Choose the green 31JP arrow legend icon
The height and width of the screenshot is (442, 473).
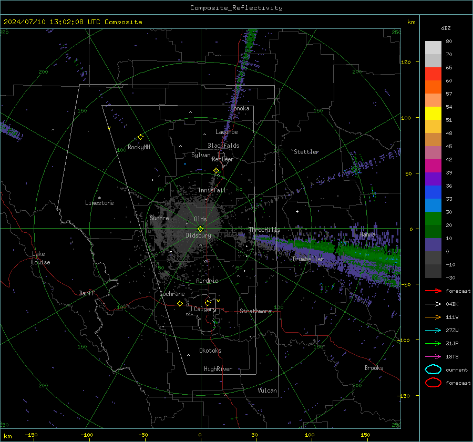point(433,343)
